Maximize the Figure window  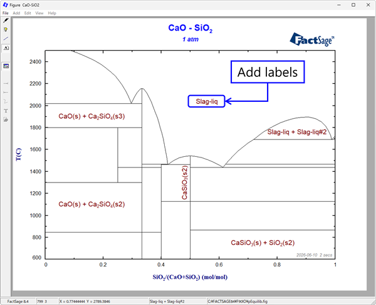pyautogui.click(x=353, y=5)
